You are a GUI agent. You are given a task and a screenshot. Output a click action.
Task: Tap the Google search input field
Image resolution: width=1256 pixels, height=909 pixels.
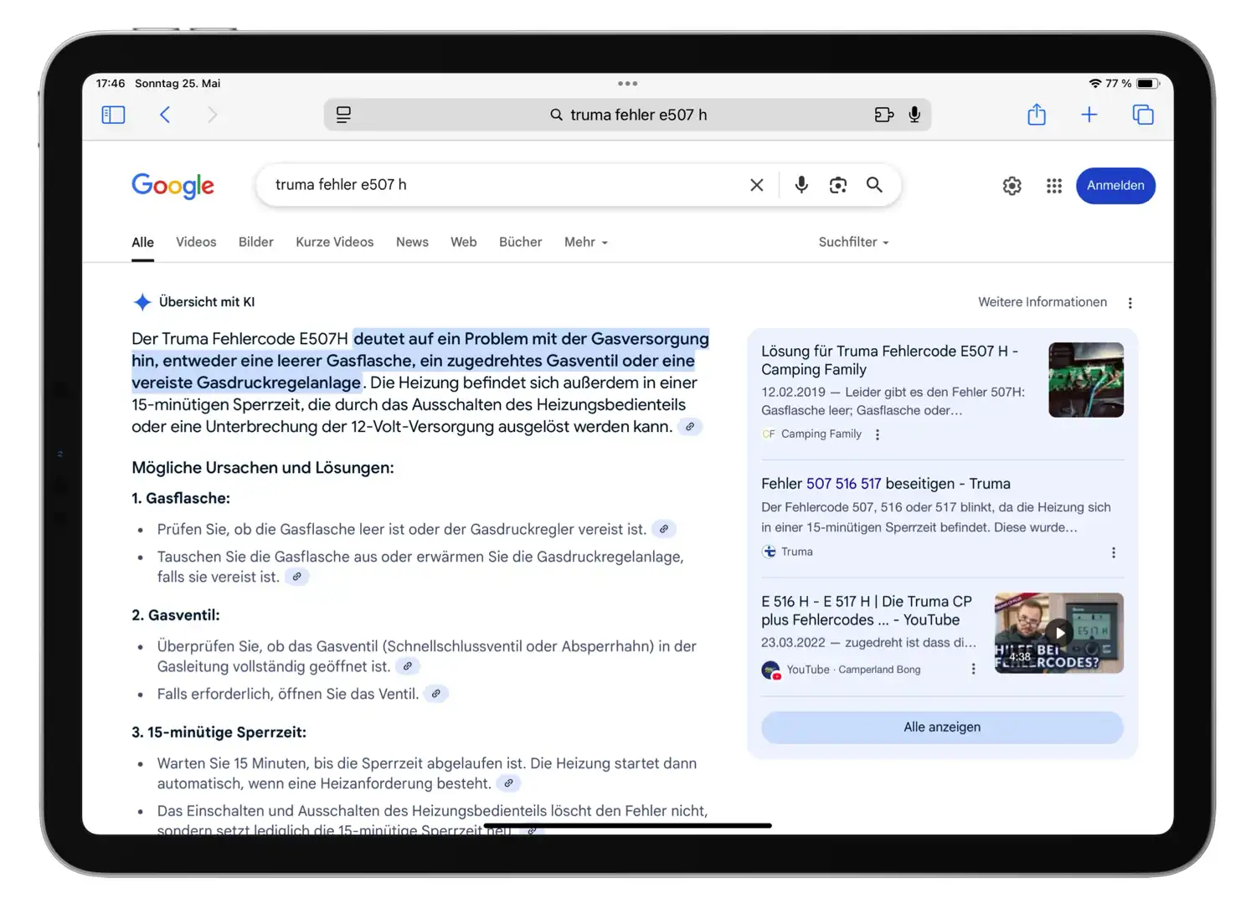[502, 185]
